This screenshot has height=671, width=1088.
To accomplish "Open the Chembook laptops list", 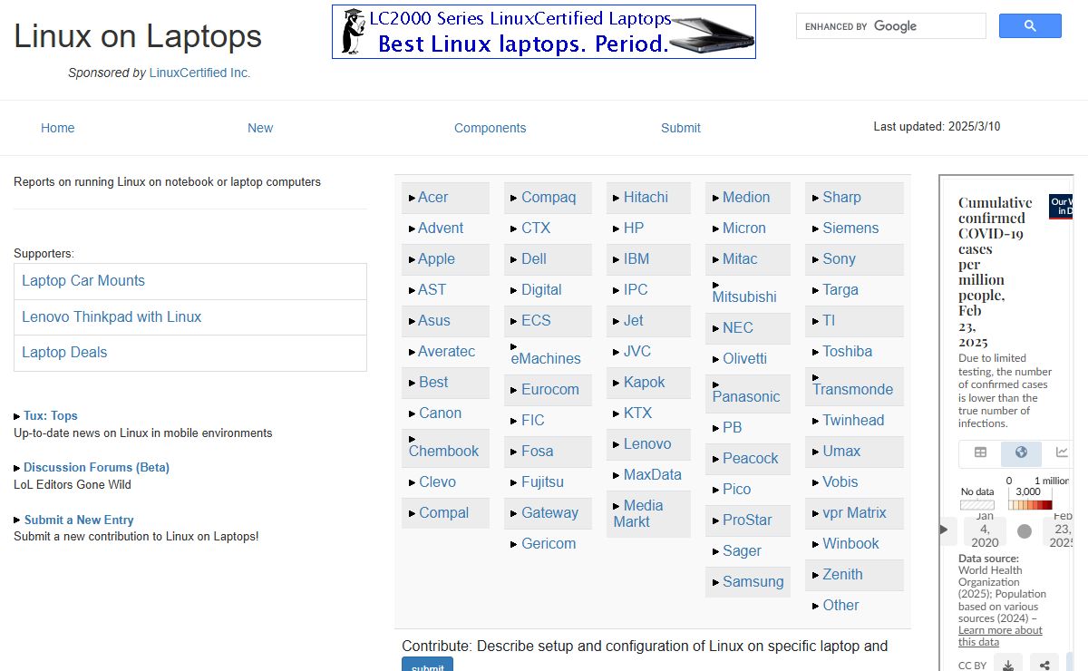I will (x=444, y=452).
